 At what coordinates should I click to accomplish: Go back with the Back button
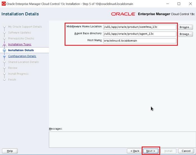135,151
